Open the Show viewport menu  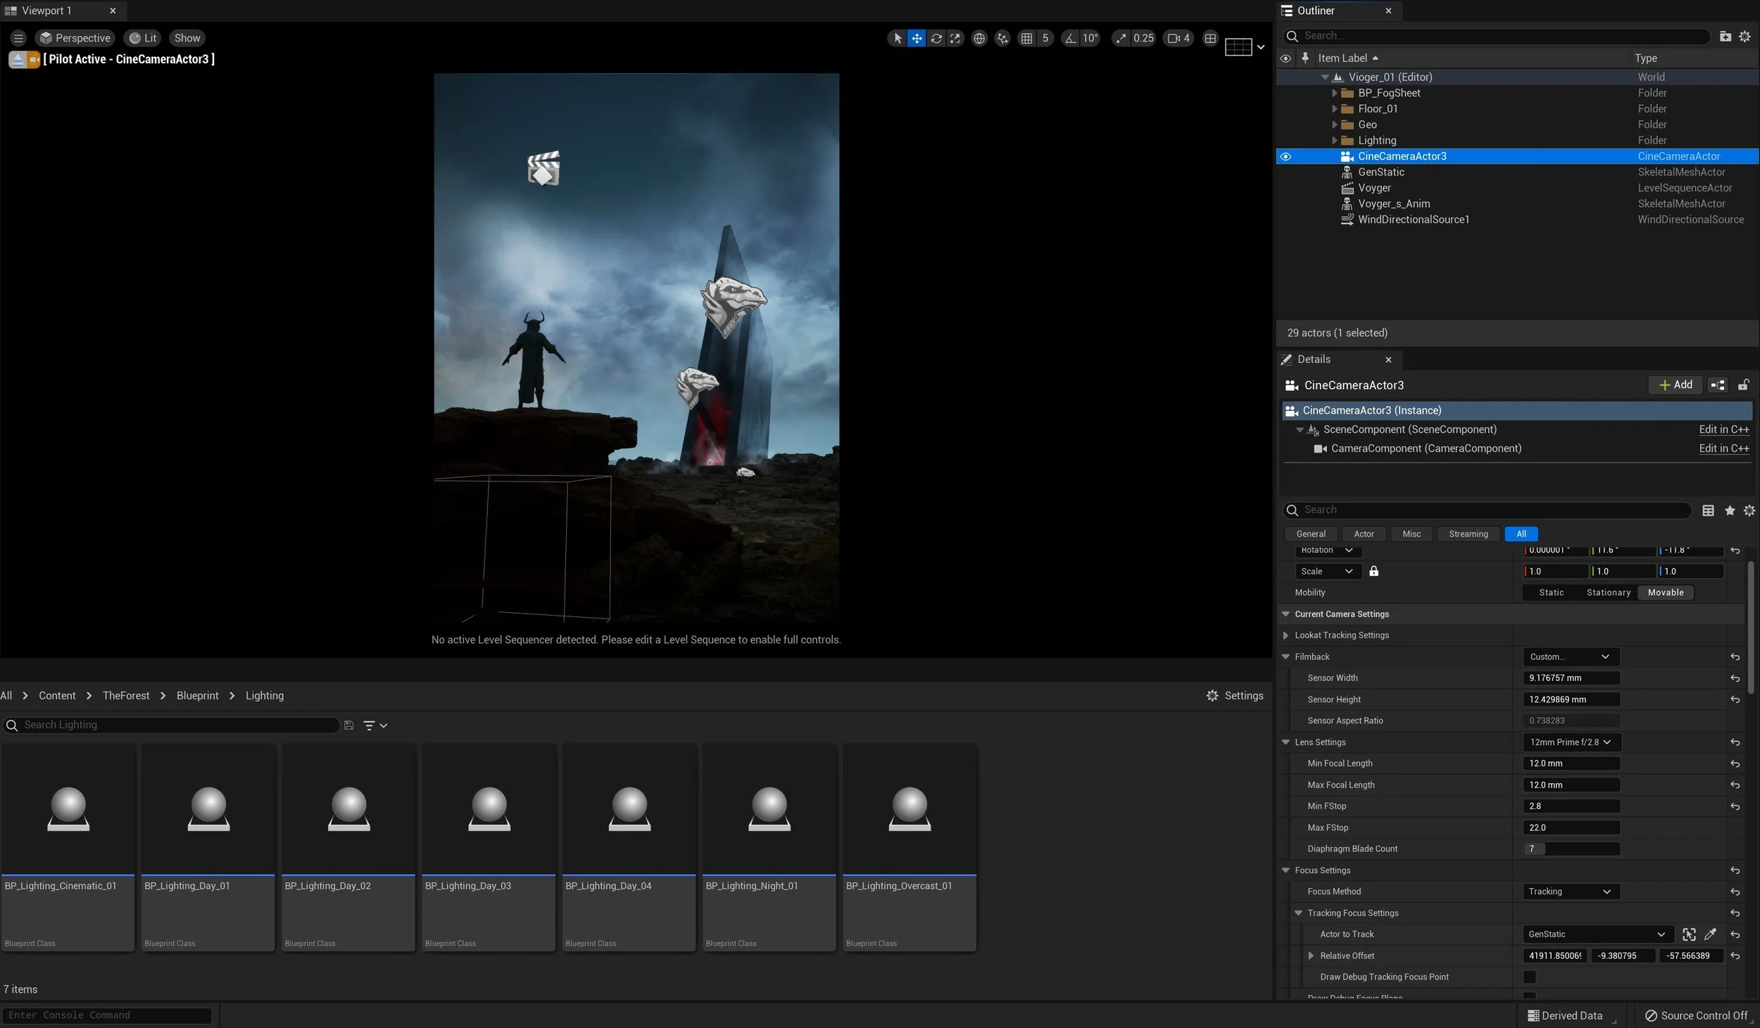tap(187, 39)
